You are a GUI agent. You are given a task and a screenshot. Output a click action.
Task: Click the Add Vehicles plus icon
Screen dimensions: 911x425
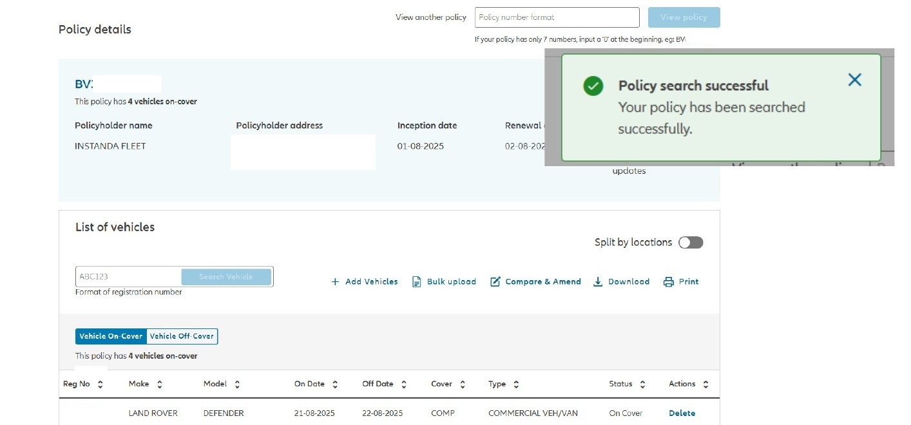tap(335, 282)
